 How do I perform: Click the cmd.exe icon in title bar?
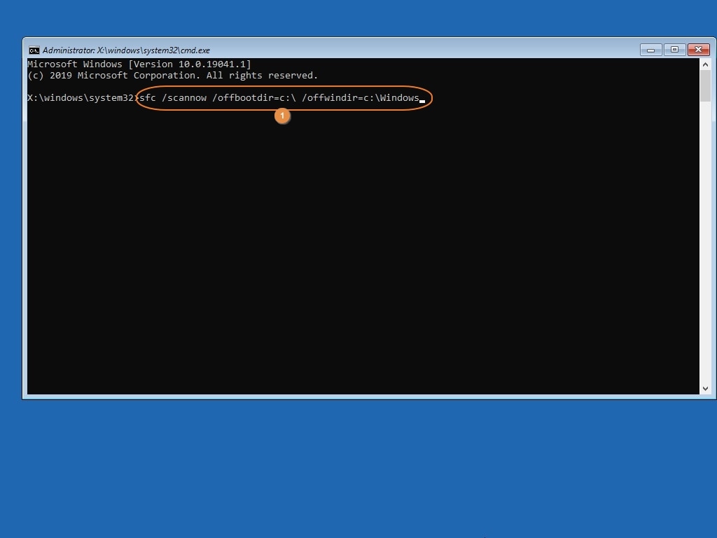pyautogui.click(x=34, y=50)
